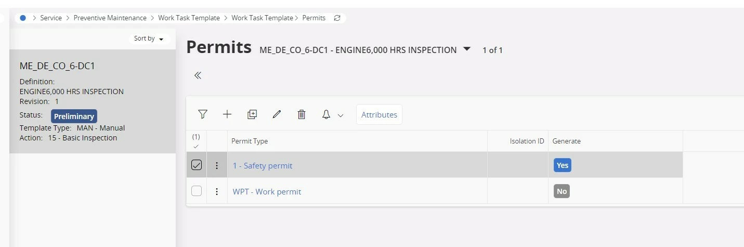Open the 1 - Safety permit link
The image size is (744, 247).
[x=263, y=166]
